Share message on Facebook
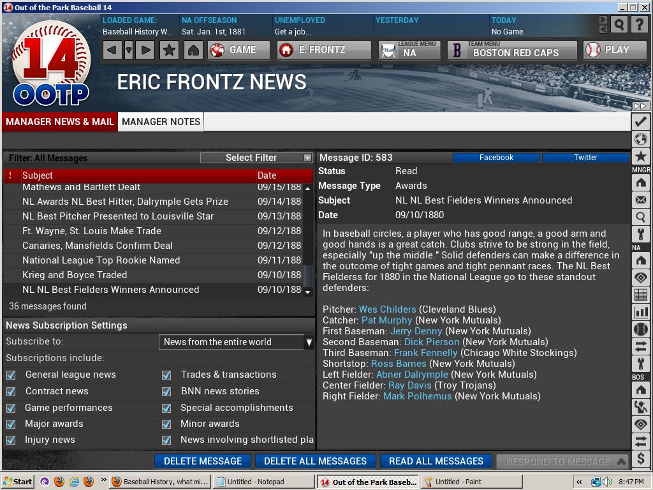This screenshot has height=490, width=653. coord(496,158)
